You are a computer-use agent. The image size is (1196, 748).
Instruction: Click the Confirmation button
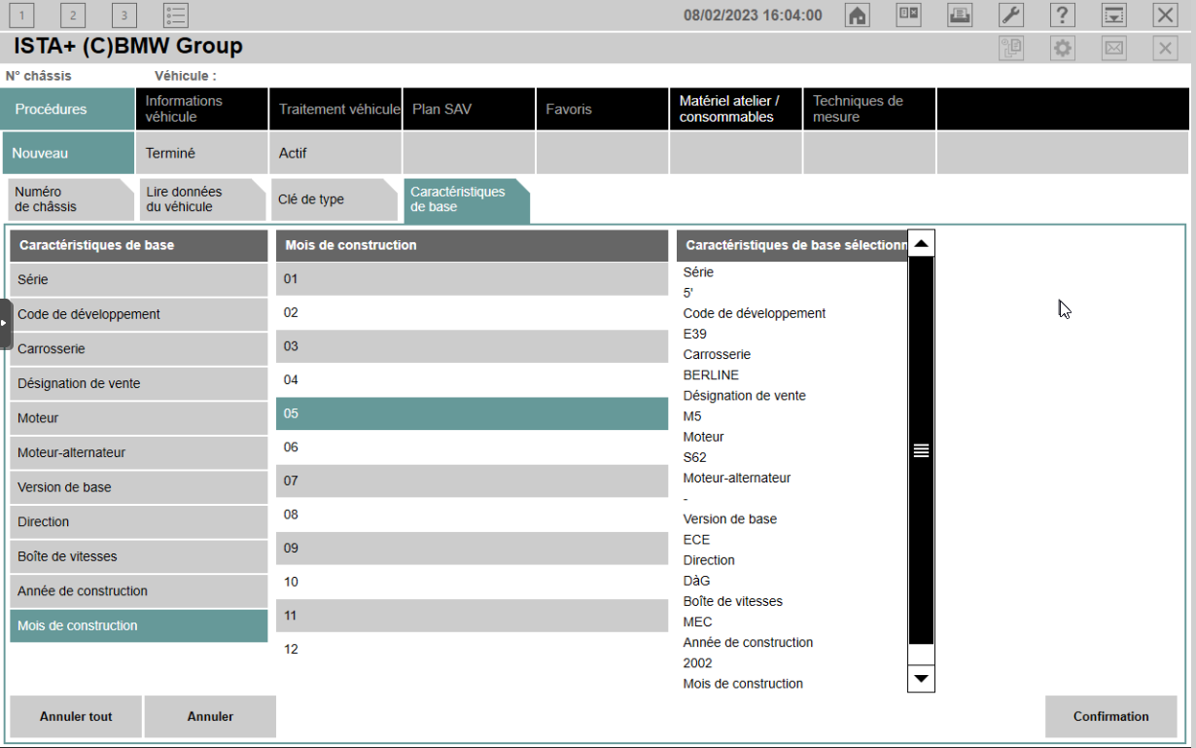tap(1110, 717)
